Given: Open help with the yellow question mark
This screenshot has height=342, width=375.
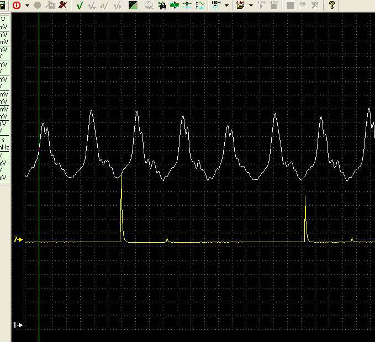Looking at the screenshot, I should pos(332,5).
